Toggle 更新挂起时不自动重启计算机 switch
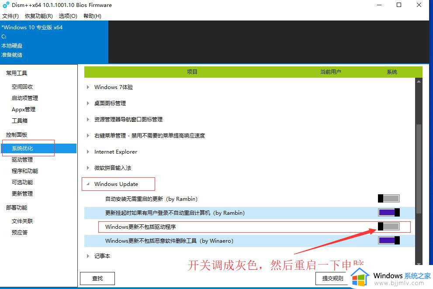This screenshot has height=289, width=433. pyautogui.click(x=389, y=213)
